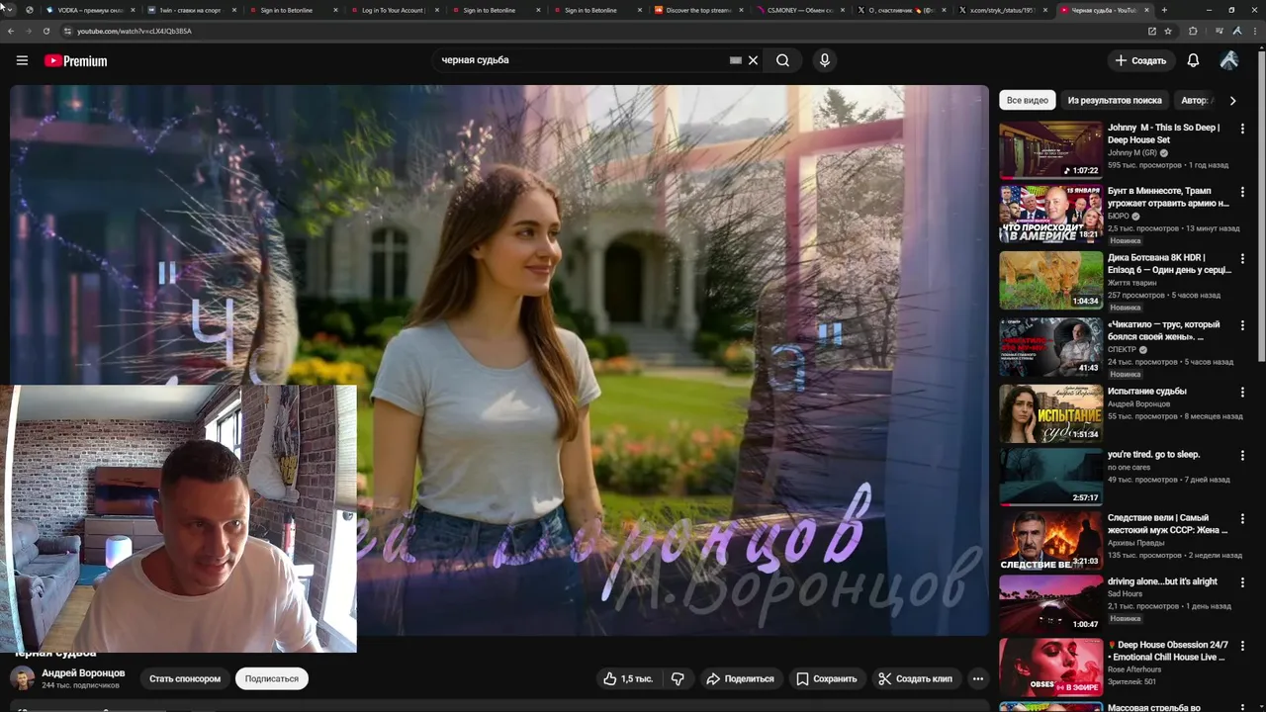The width and height of the screenshot is (1266, 712).
Task: Select the 'Автор' filter chip
Action: point(1196,100)
